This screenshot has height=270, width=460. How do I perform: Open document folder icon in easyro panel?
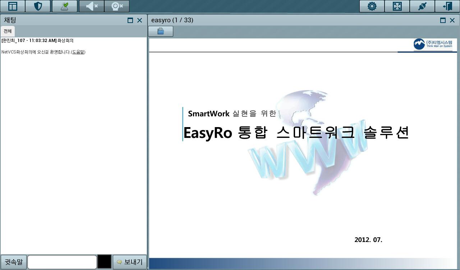coord(161,31)
